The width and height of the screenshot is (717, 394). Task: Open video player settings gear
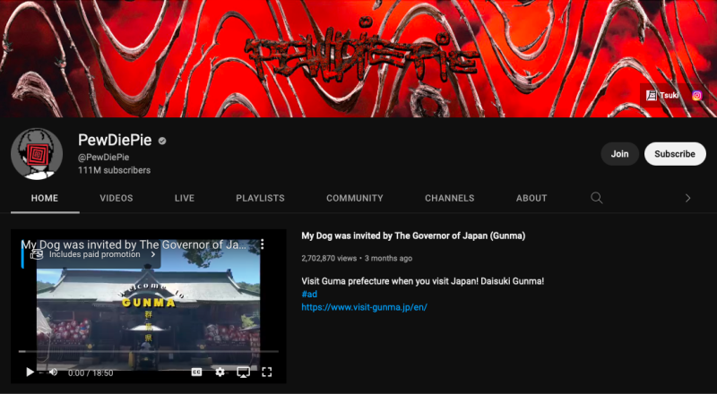[x=220, y=372]
